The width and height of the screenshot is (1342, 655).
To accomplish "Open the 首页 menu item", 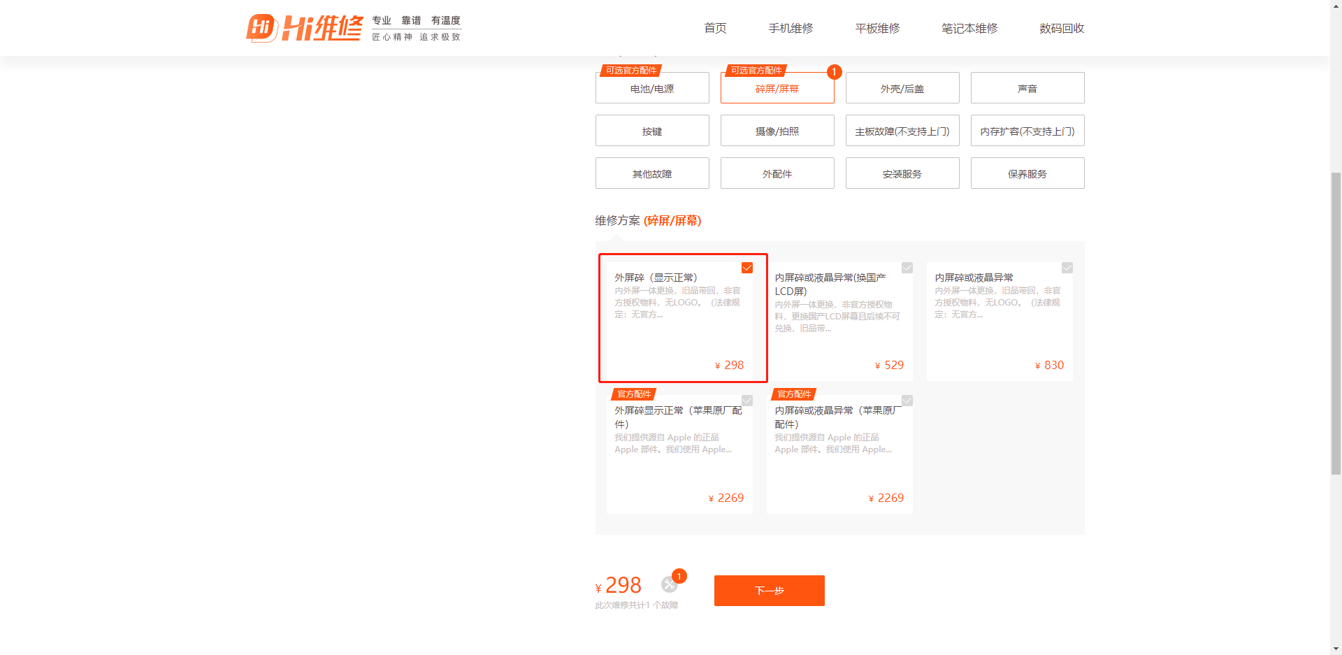I will pos(715,28).
